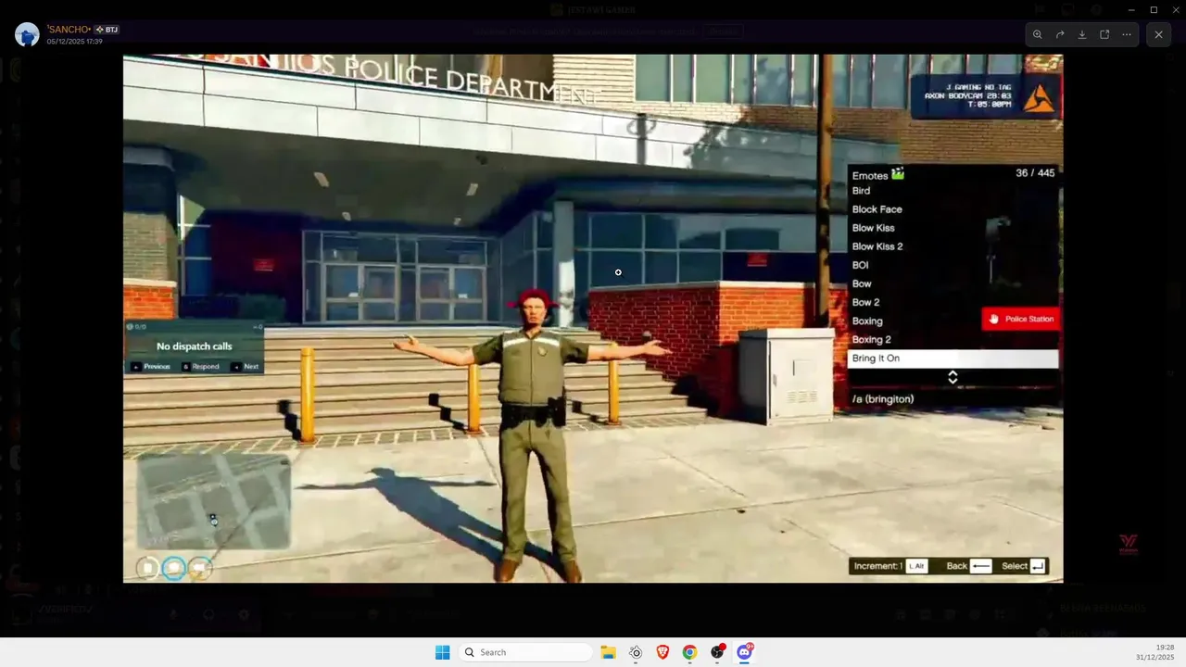
Task: Click the police officer character
Action: click(x=533, y=435)
